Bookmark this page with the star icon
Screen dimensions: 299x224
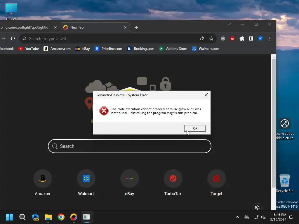[x=211, y=39]
